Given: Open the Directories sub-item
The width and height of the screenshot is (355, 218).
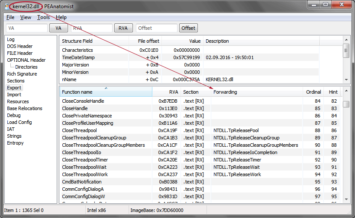Looking at the screenshot, I should pos(26,67).
